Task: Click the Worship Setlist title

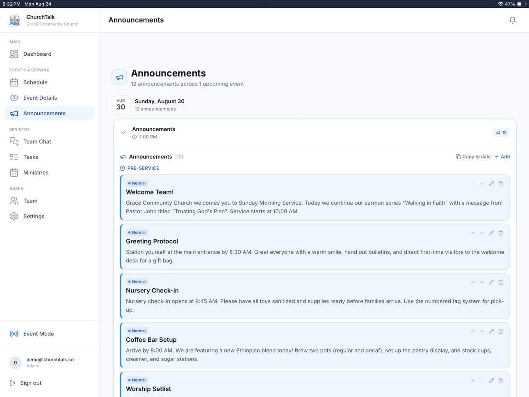Action: pos(148,389)
